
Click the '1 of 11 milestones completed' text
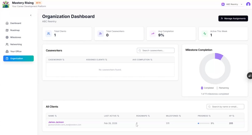(215, 94)
